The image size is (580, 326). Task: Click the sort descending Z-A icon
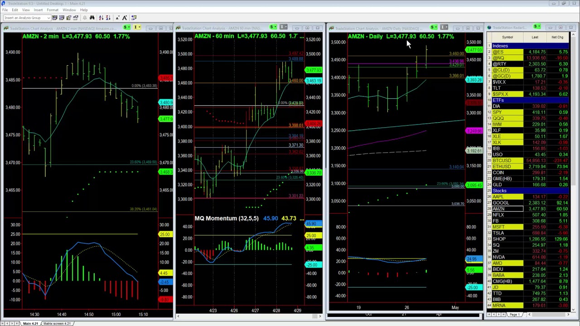[x=108, y=18]
